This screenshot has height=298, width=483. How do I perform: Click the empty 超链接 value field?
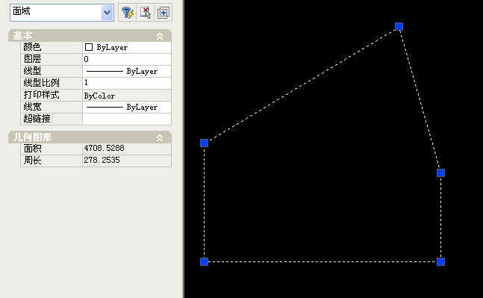pyautogui.click(x=127, y=119)
